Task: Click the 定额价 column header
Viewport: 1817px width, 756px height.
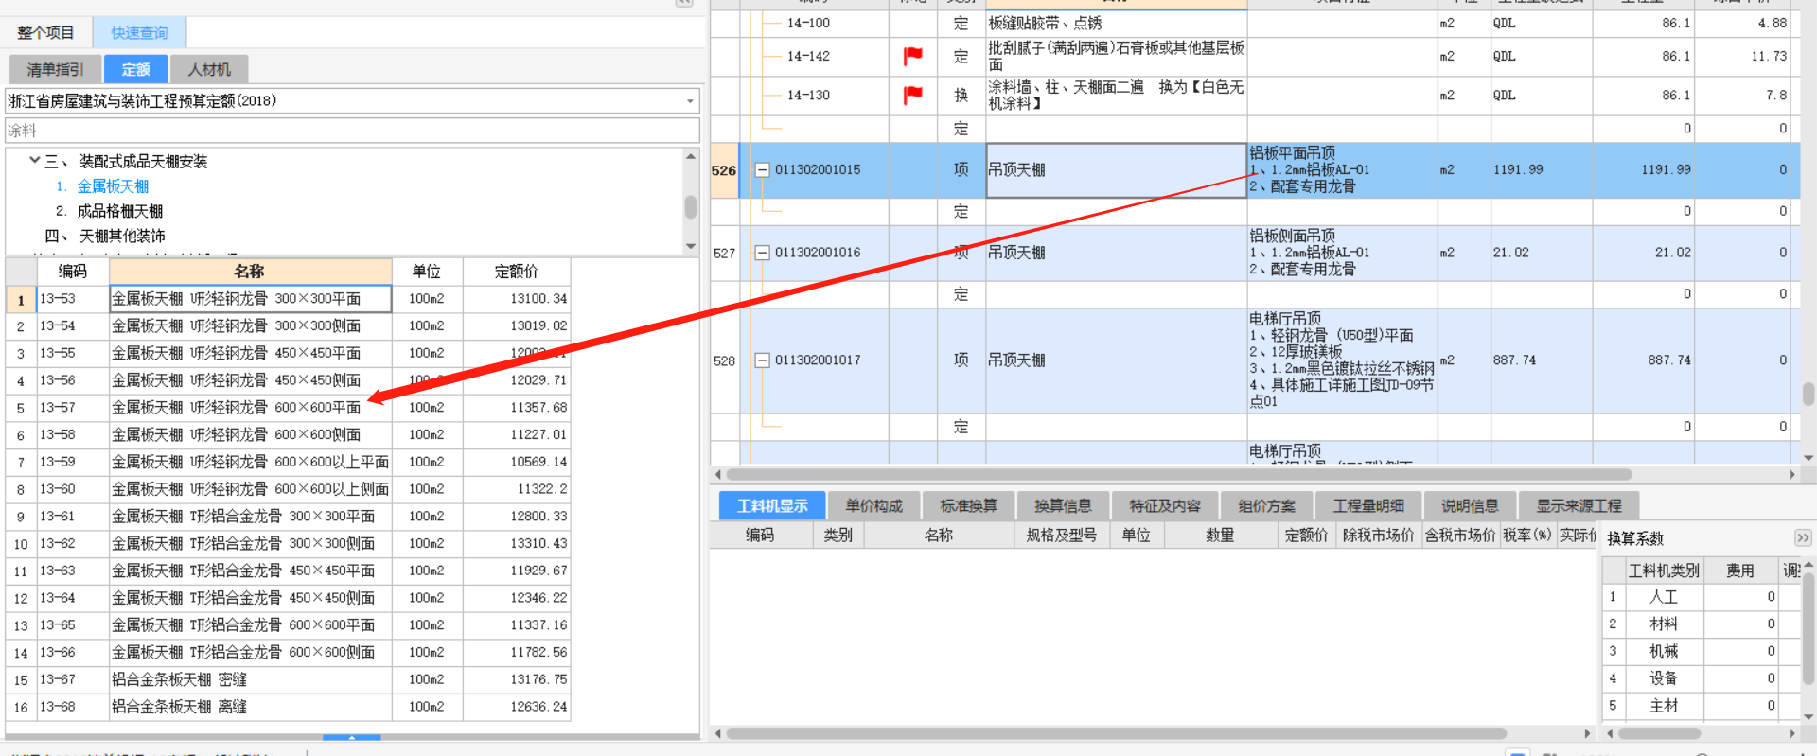Action: click(x=517, y=272)
